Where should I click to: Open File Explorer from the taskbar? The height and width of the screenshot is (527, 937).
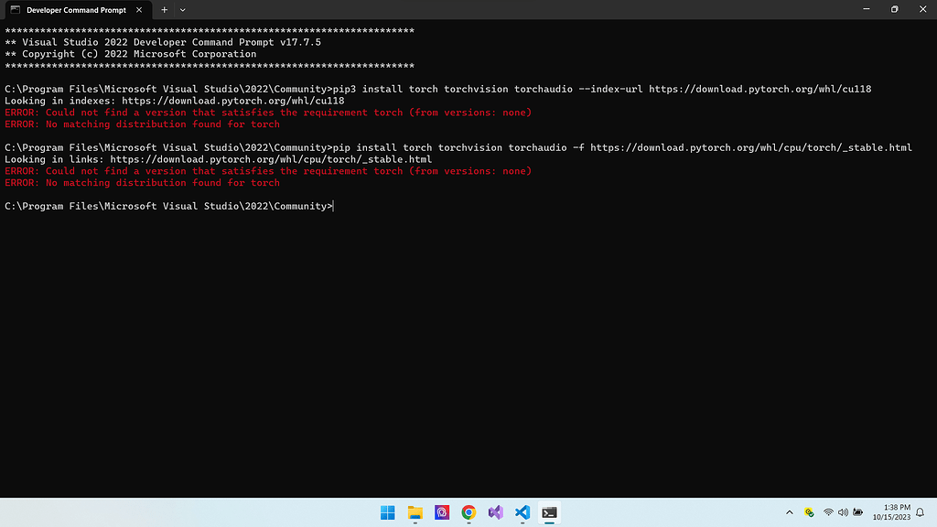(x=415, y=512)
